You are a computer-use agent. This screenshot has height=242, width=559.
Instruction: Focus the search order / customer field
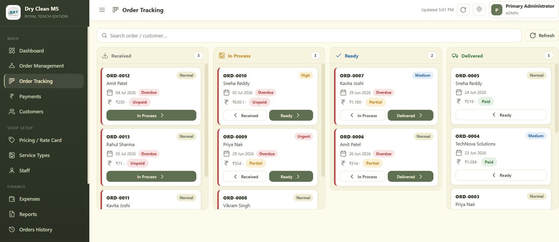309,36
